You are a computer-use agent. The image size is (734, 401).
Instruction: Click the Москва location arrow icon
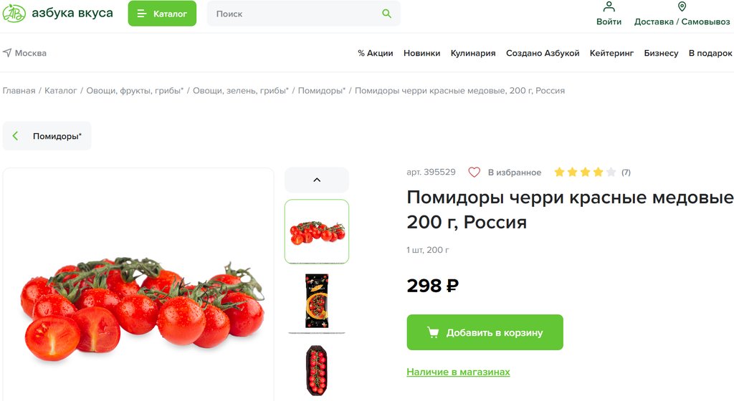(7, 53)
